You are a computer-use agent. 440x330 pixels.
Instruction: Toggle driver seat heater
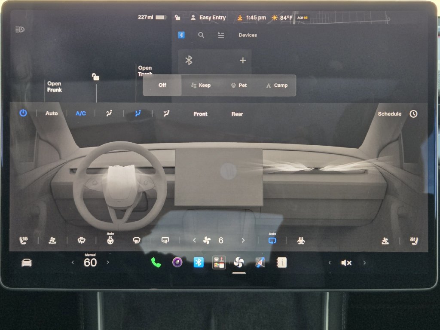click(x=24, y=241)
